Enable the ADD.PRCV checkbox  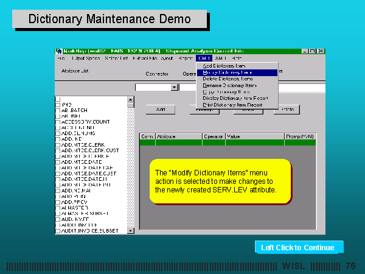58,202
